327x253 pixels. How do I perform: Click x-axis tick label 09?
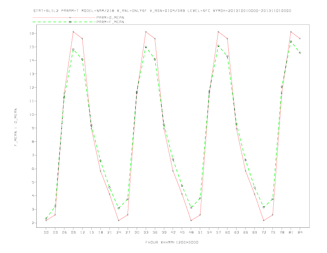73,232
